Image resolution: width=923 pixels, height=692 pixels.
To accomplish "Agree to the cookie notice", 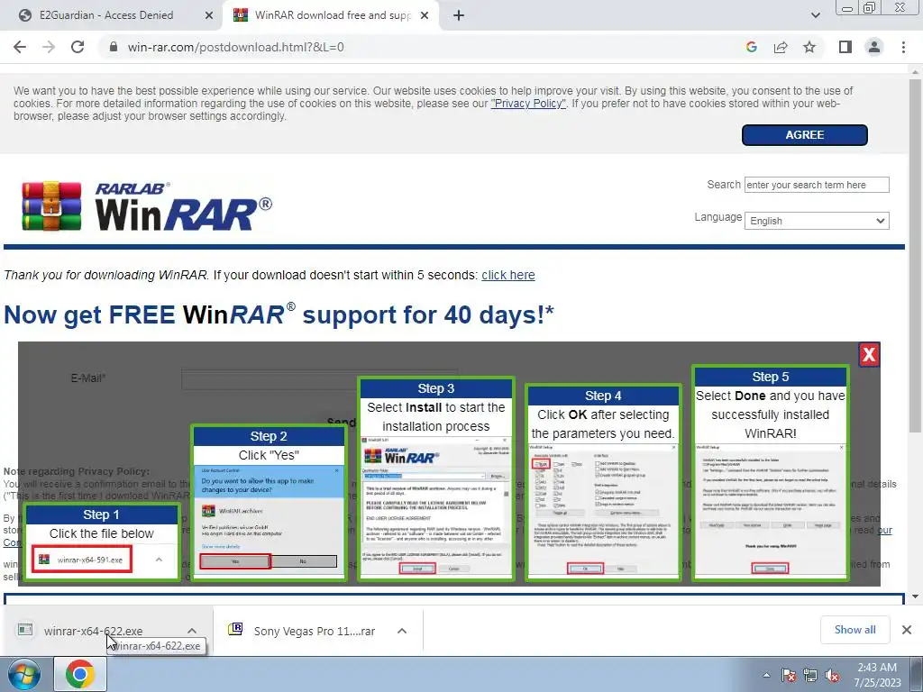I will (x=804, y=135).
